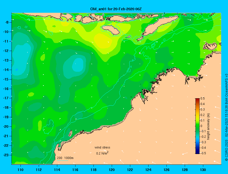Click the "0.3" colorbar tick label
The width and height of the screenshot is (228, 174).
tap(203, 109)
